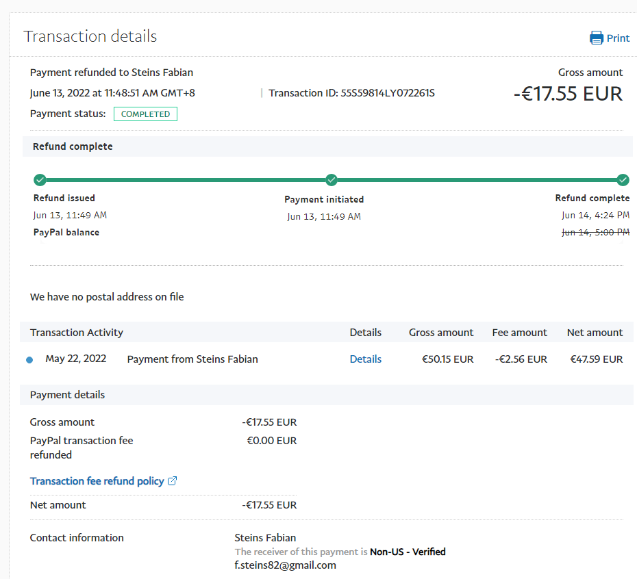Click the Refund issued checkmark icon
Viewport: 637px width, 579px height.
coord(40,180)
